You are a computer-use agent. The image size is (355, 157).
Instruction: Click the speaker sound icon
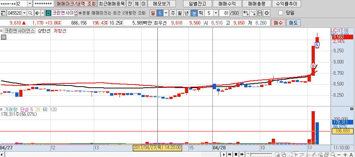point(37,13)
